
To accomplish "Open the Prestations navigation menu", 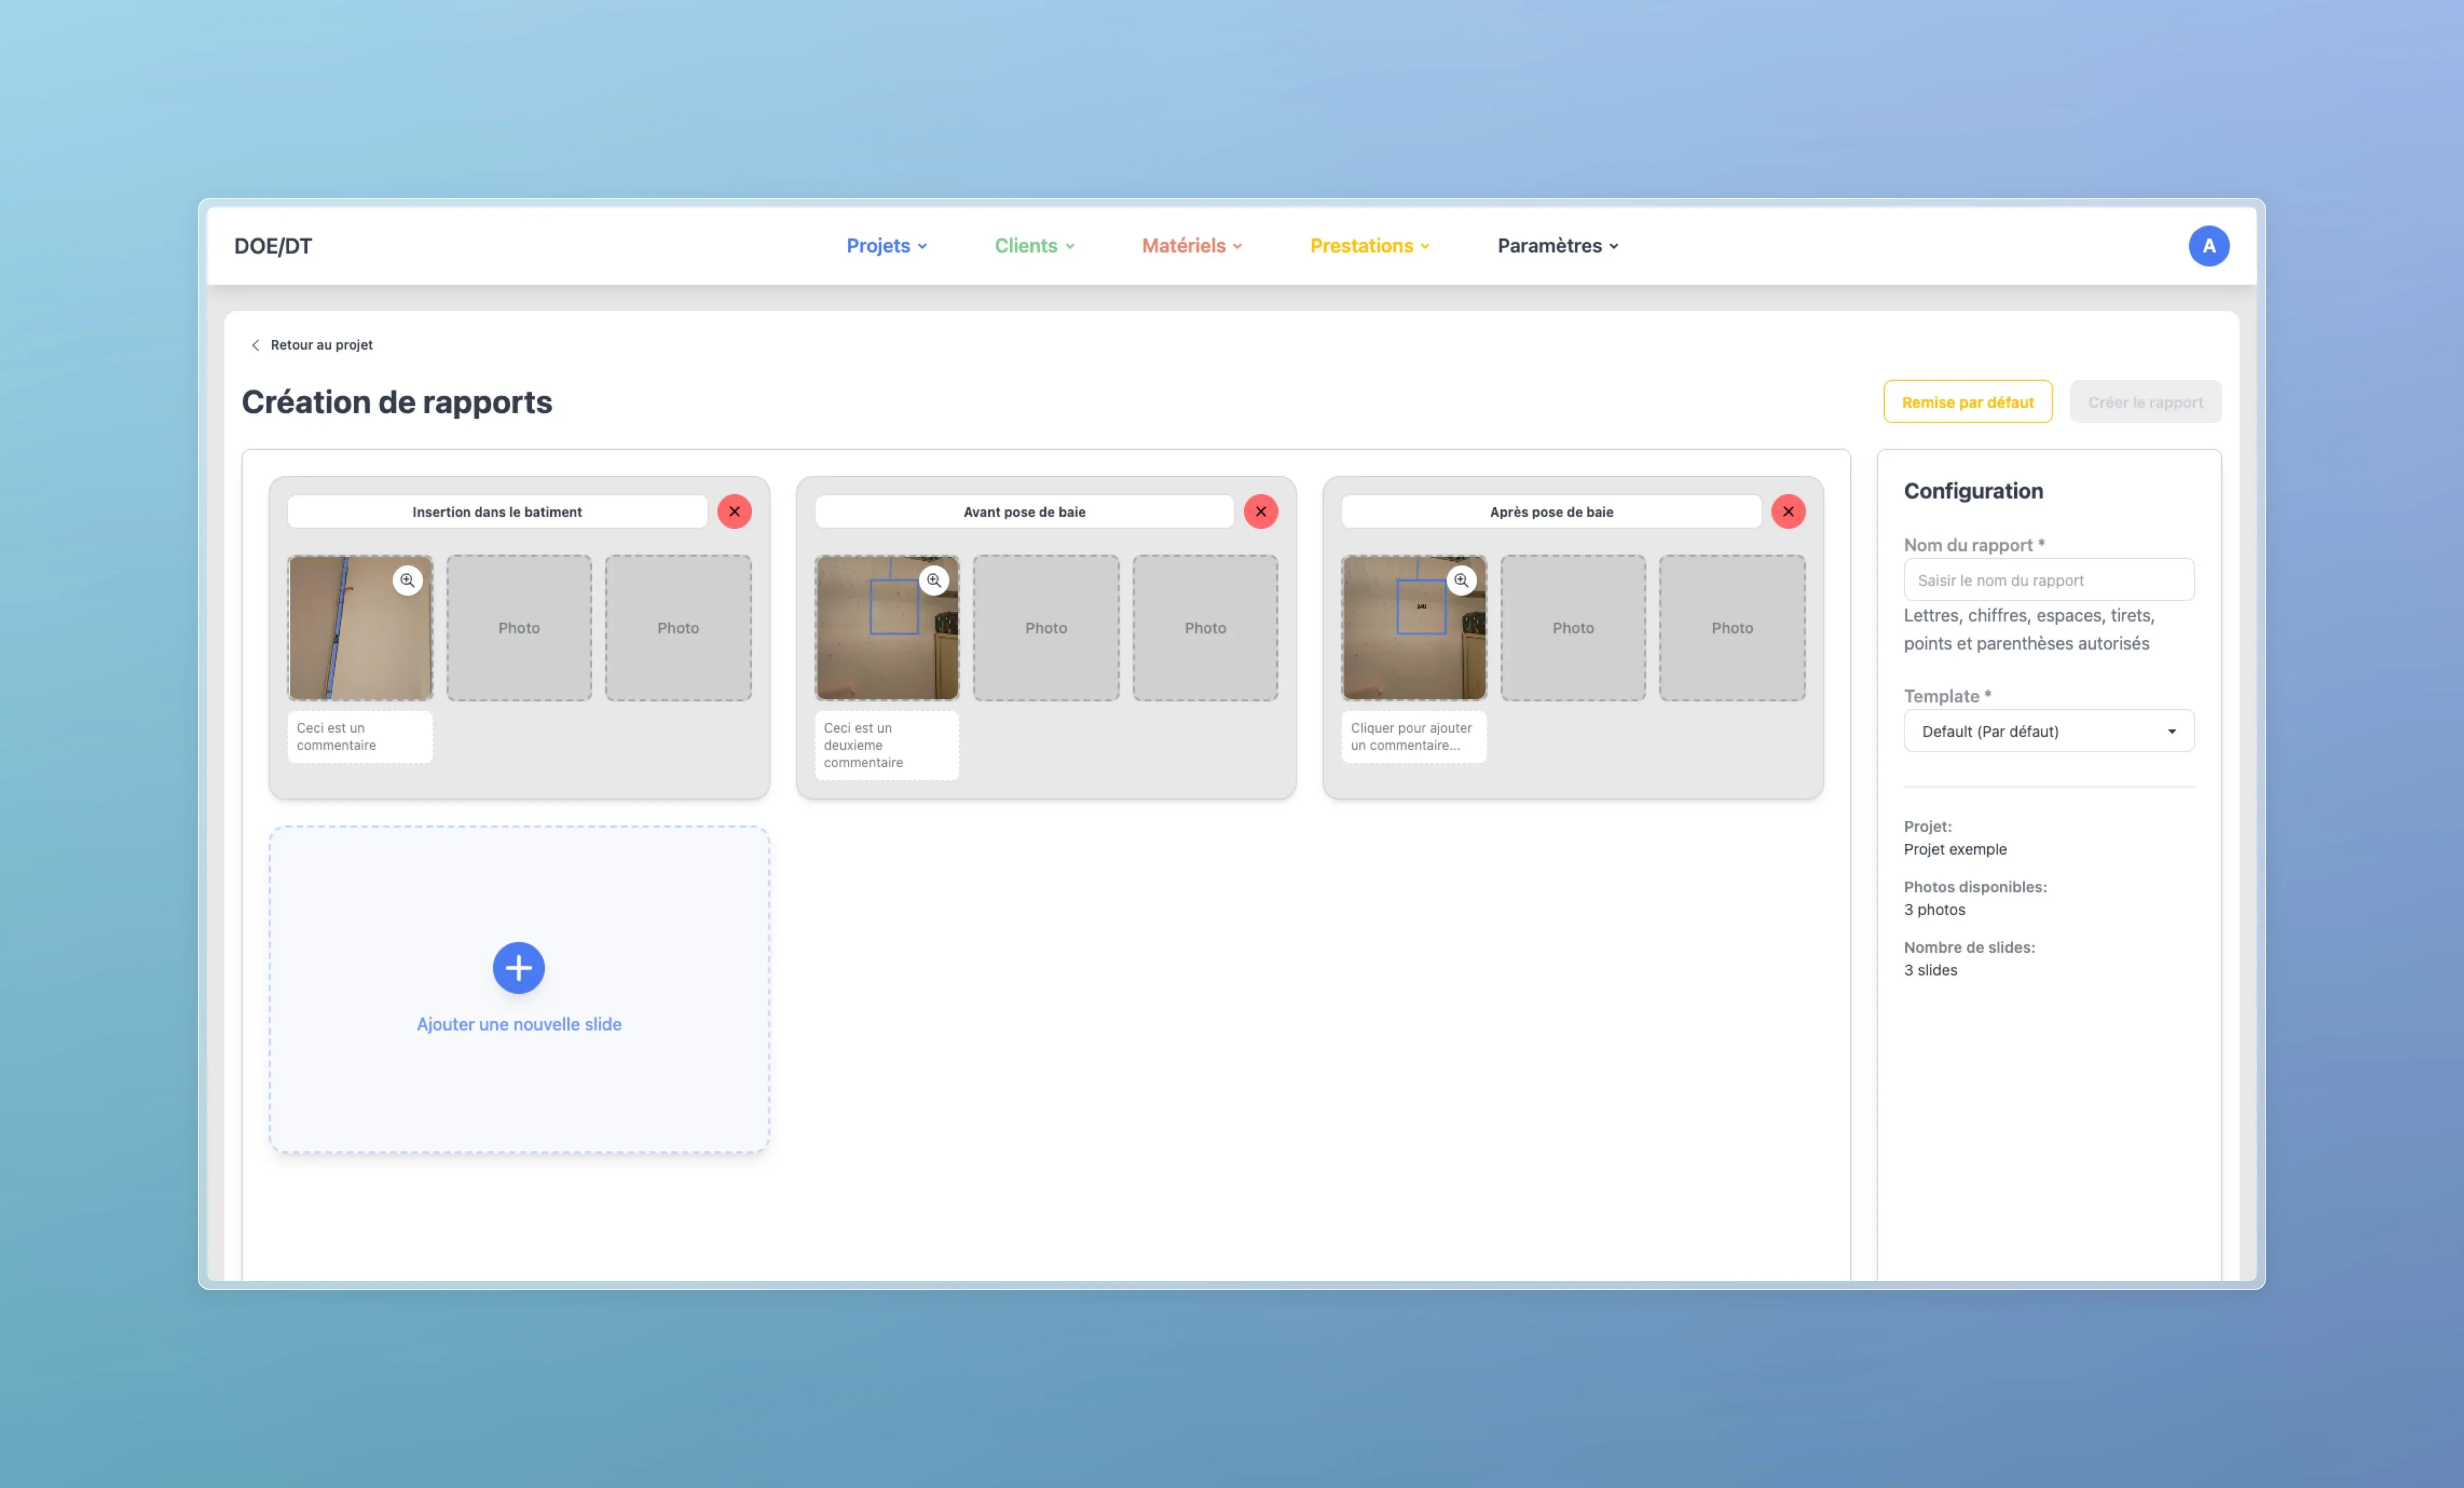I will point(1369,246).
